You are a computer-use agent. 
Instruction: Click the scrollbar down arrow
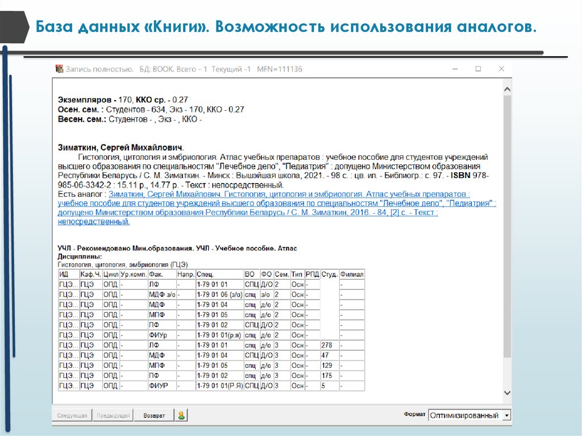(x=507, y=393)
